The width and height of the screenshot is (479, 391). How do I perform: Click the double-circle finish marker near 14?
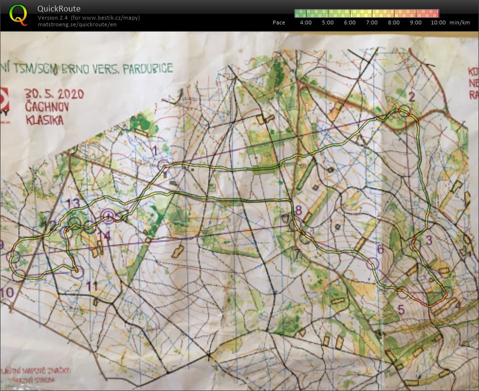point(109,217)
